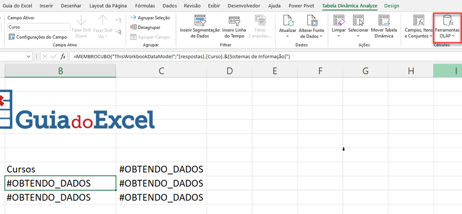Click the Insert Function fx button
This screenshot has width=462, height=214.
[x=63, y=56]
